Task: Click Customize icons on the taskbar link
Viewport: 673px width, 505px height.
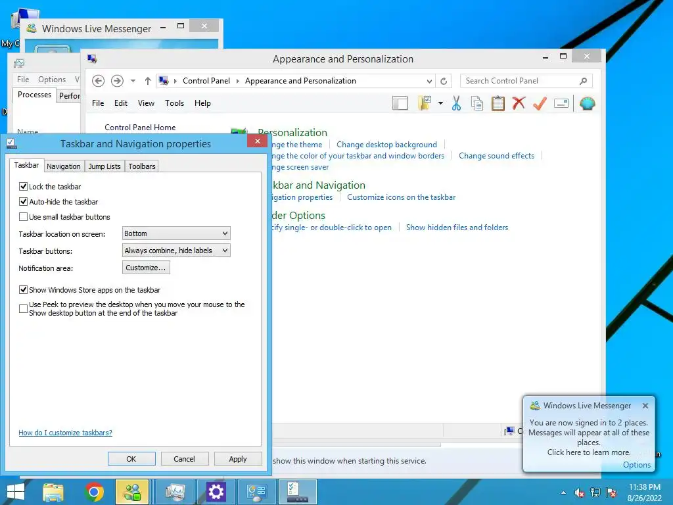Action: point(402,197)
